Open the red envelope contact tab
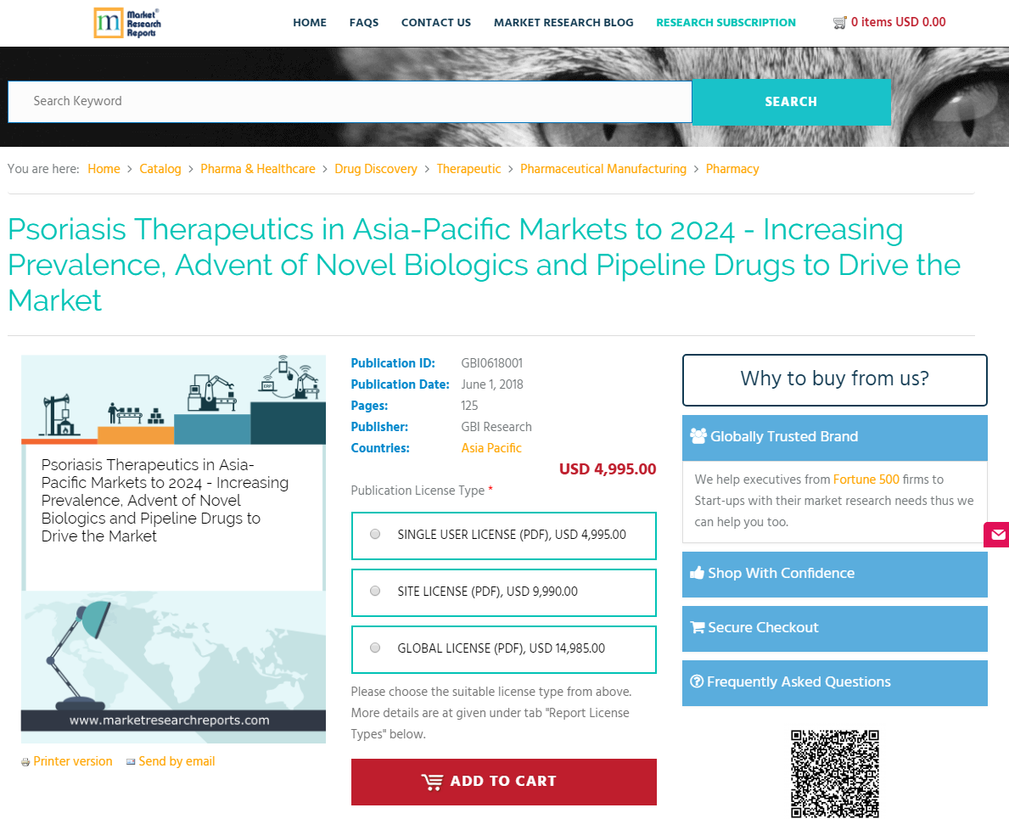Screen dimensions: 1009x819 point(998,535)
